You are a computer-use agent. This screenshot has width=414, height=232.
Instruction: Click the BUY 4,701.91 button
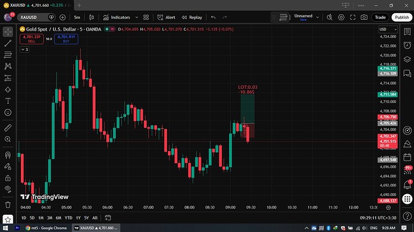[66, 39]
